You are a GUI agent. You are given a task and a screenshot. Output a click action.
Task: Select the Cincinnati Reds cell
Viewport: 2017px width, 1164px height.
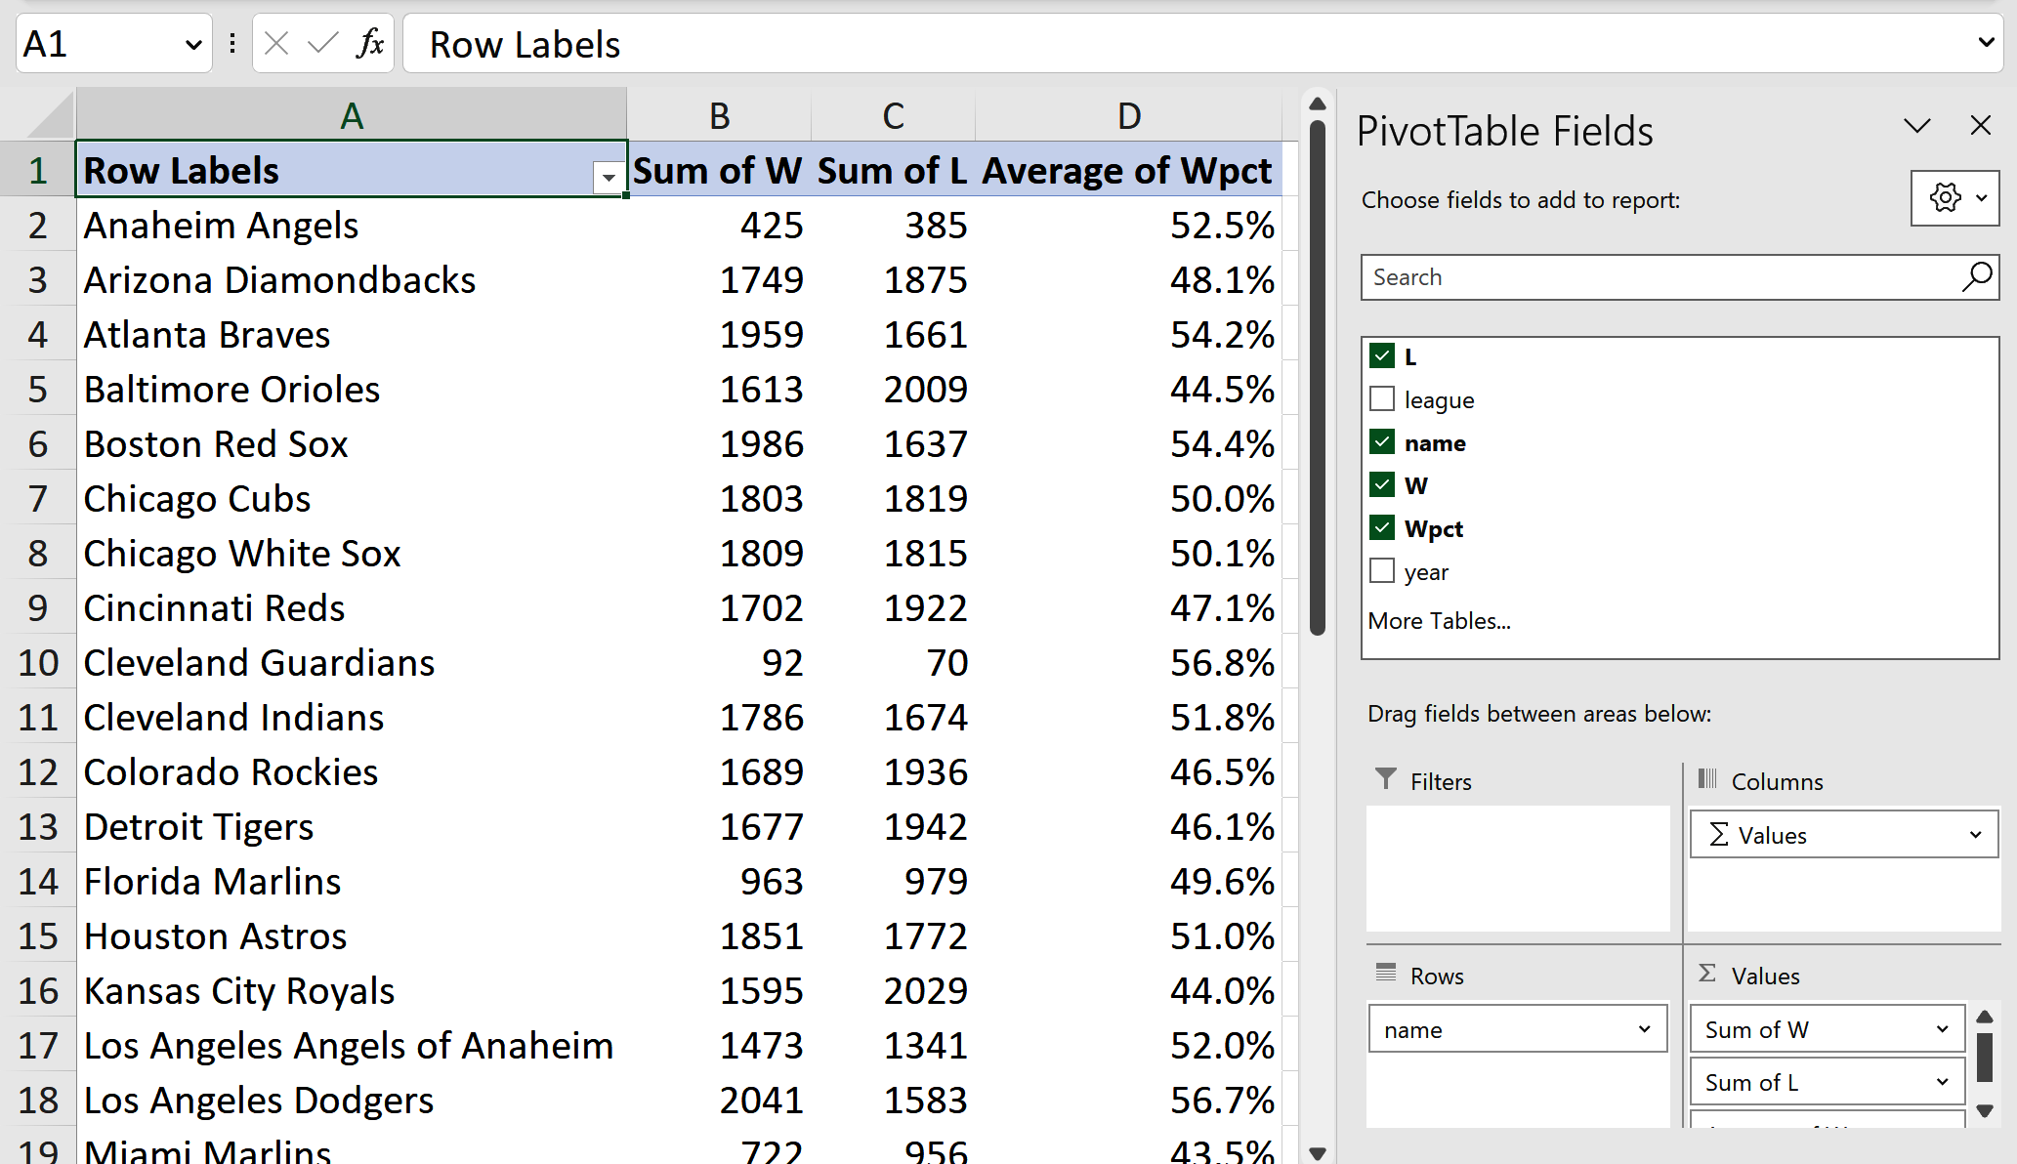(x=352, y=608)
